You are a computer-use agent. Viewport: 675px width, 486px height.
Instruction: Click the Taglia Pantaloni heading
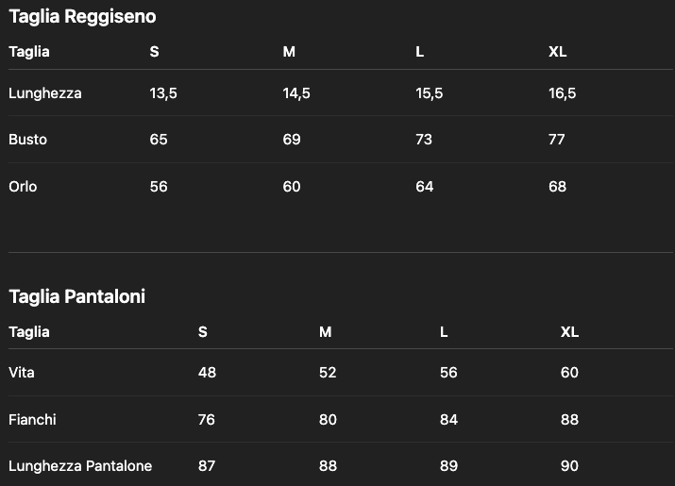pos(76,296)
